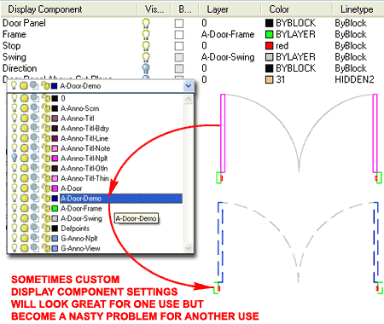The width and height of the screenshot is (384, 324).
Task: Choose the A-Door-Swing layer from list
Action: pyautogui.click(x=81, y=218)
